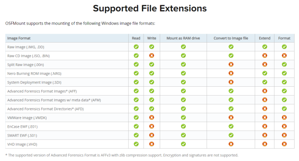The width and height of the screenshot is (299, 161).
Task: Click the red Extend cross for AFD Directories row
Action: pos(265,108)
